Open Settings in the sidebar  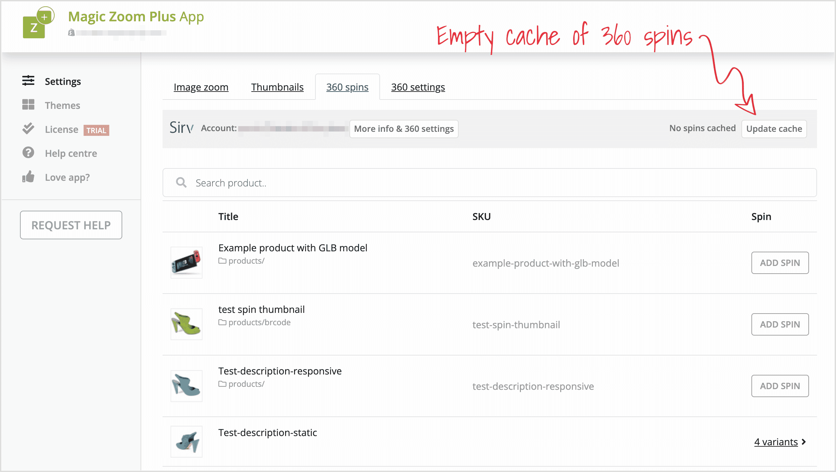pos(63,81)
